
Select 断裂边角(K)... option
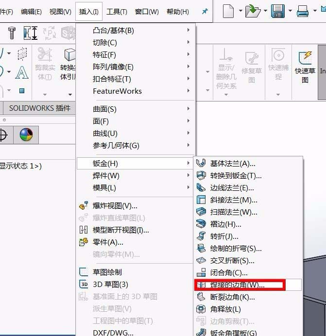[248, 297]
